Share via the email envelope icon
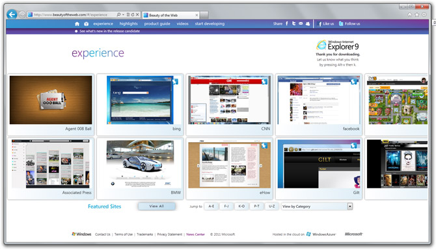The image size is (436, 250). (301, 23)
